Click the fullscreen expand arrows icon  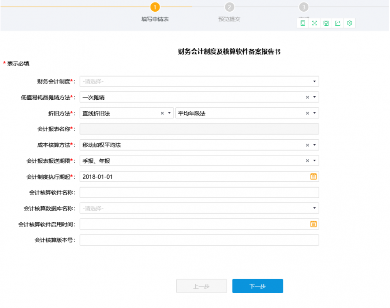(314, 23)
